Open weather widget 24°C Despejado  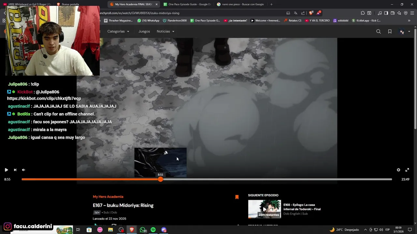click(344, 230)
